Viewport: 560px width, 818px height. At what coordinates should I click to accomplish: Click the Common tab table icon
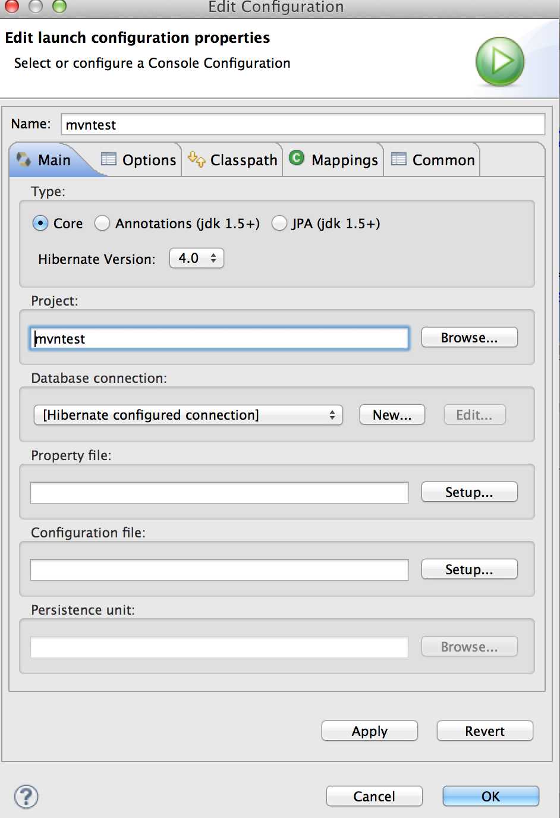point(399,159)
